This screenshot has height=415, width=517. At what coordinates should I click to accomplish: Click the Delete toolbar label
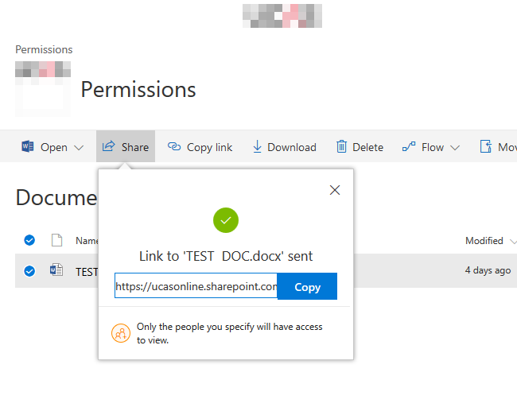pyautogui.click(x=367, y=147)
